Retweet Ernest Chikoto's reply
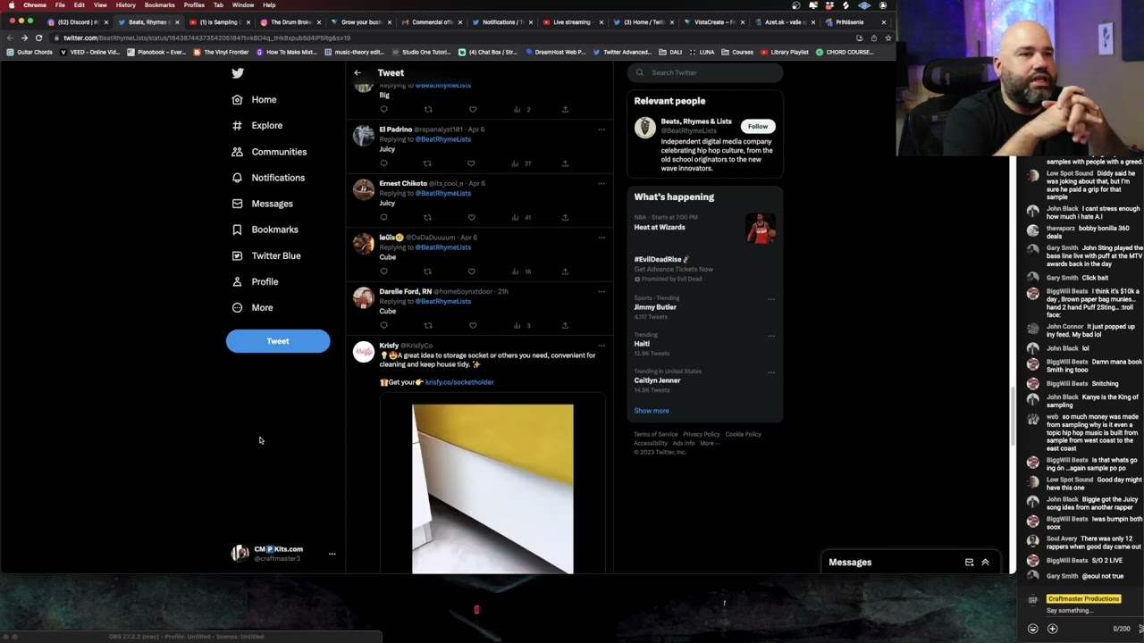The image size is (1144, 643). point(427,217)
